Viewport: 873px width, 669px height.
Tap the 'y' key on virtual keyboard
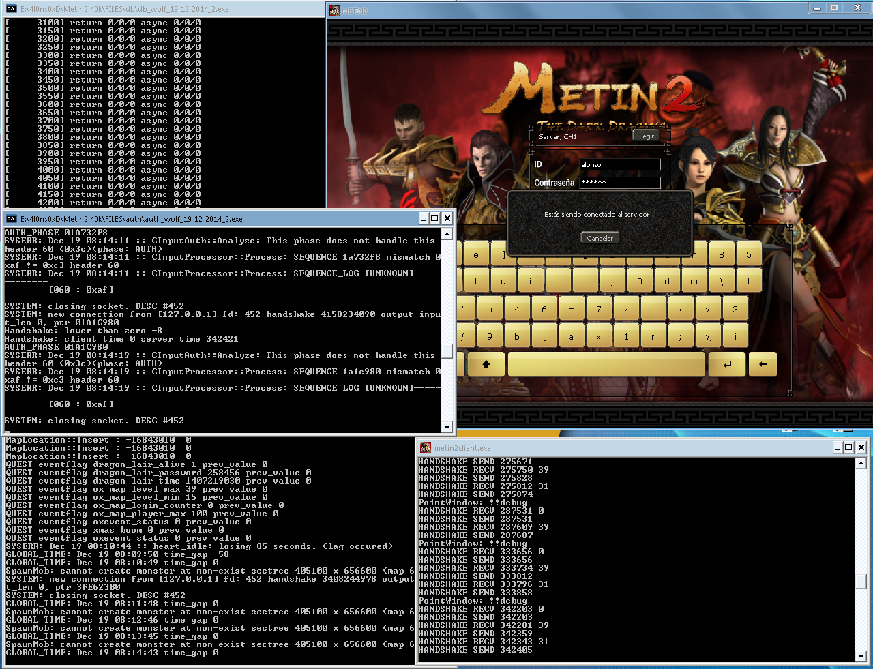pyautogui.click(x=708, y=336)
